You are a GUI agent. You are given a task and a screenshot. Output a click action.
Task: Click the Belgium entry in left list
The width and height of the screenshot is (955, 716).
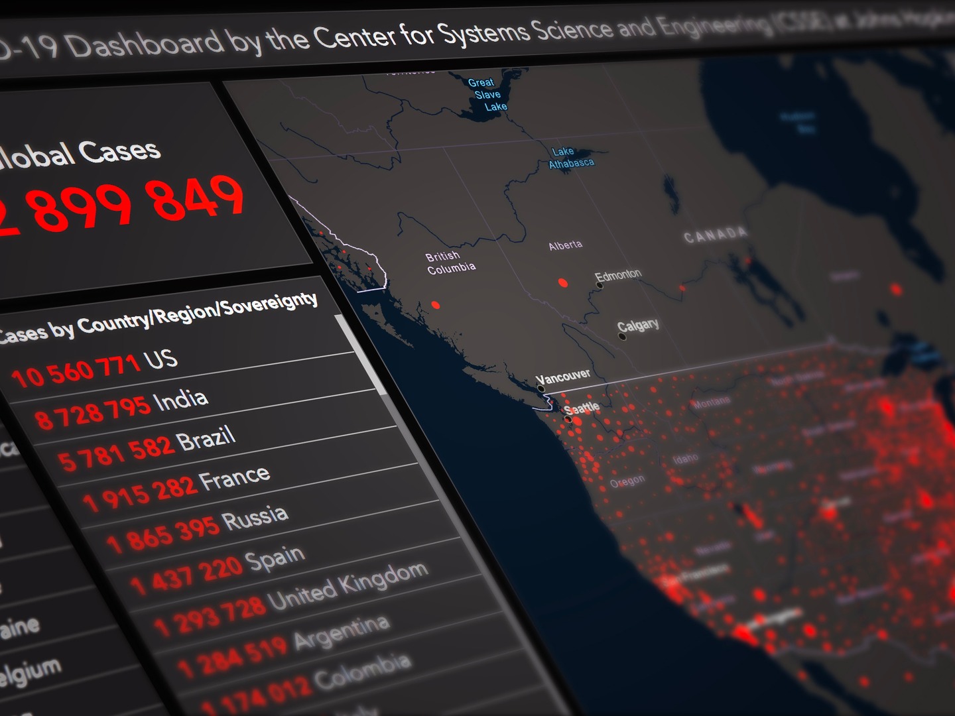[x=30, y=673]
